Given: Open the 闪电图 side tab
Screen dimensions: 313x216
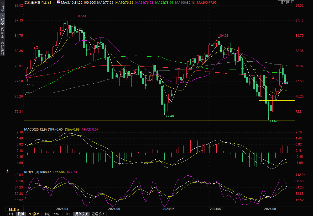Looking at the screenshot, I should (2, 33).
